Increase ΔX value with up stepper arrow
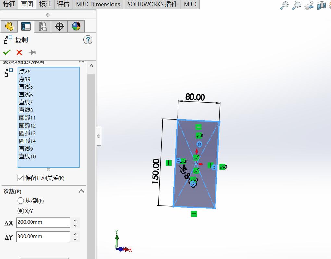Viewport: 331px width, 259px height. tap(76, 220)
